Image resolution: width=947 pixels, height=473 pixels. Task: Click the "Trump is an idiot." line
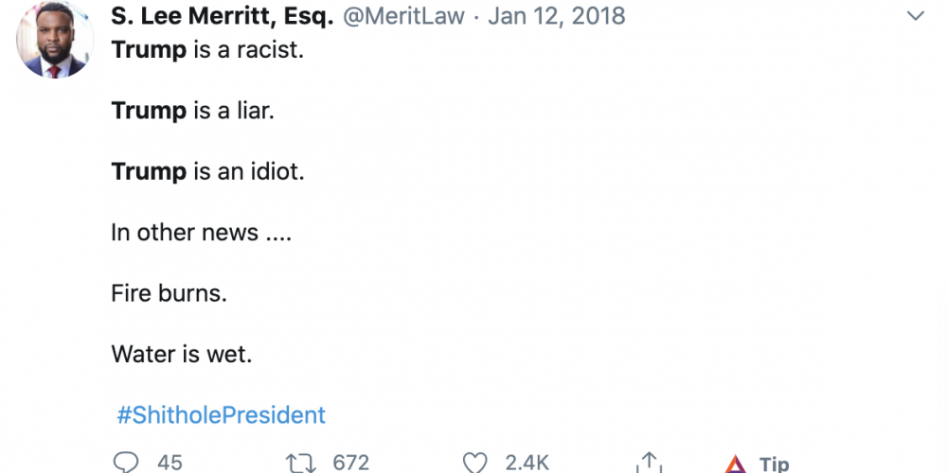point(208,171)
